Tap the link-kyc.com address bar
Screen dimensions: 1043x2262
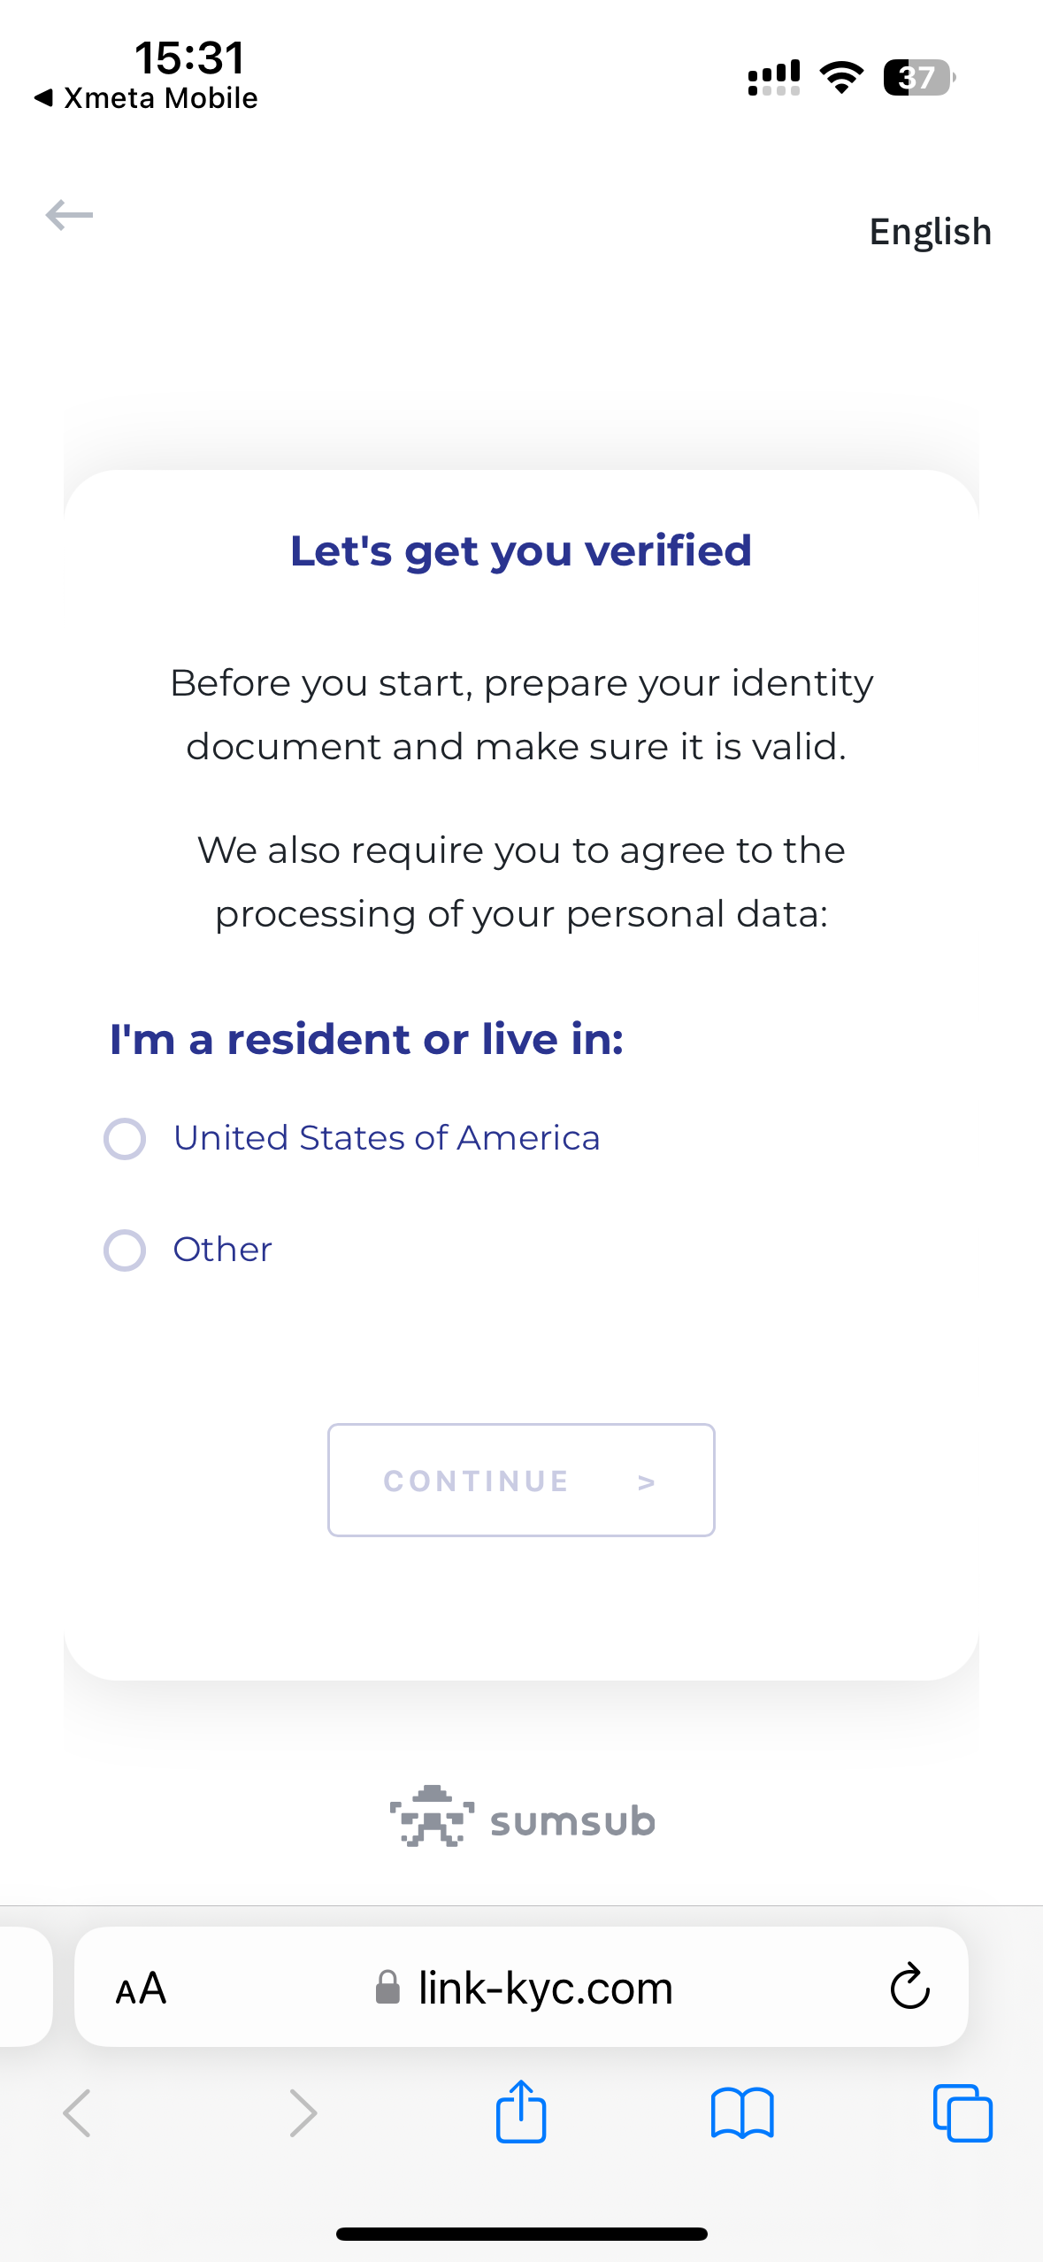[521, 1987]
